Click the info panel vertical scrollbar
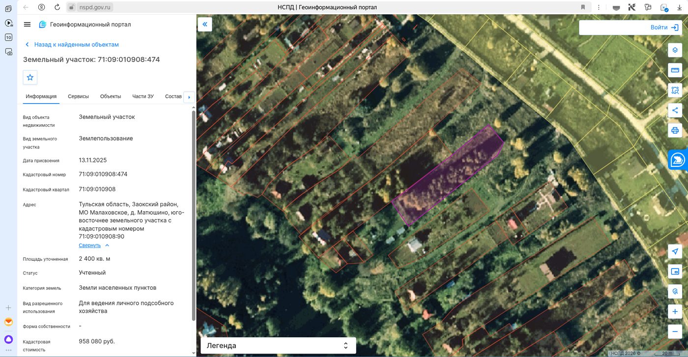 pos(194,216)
